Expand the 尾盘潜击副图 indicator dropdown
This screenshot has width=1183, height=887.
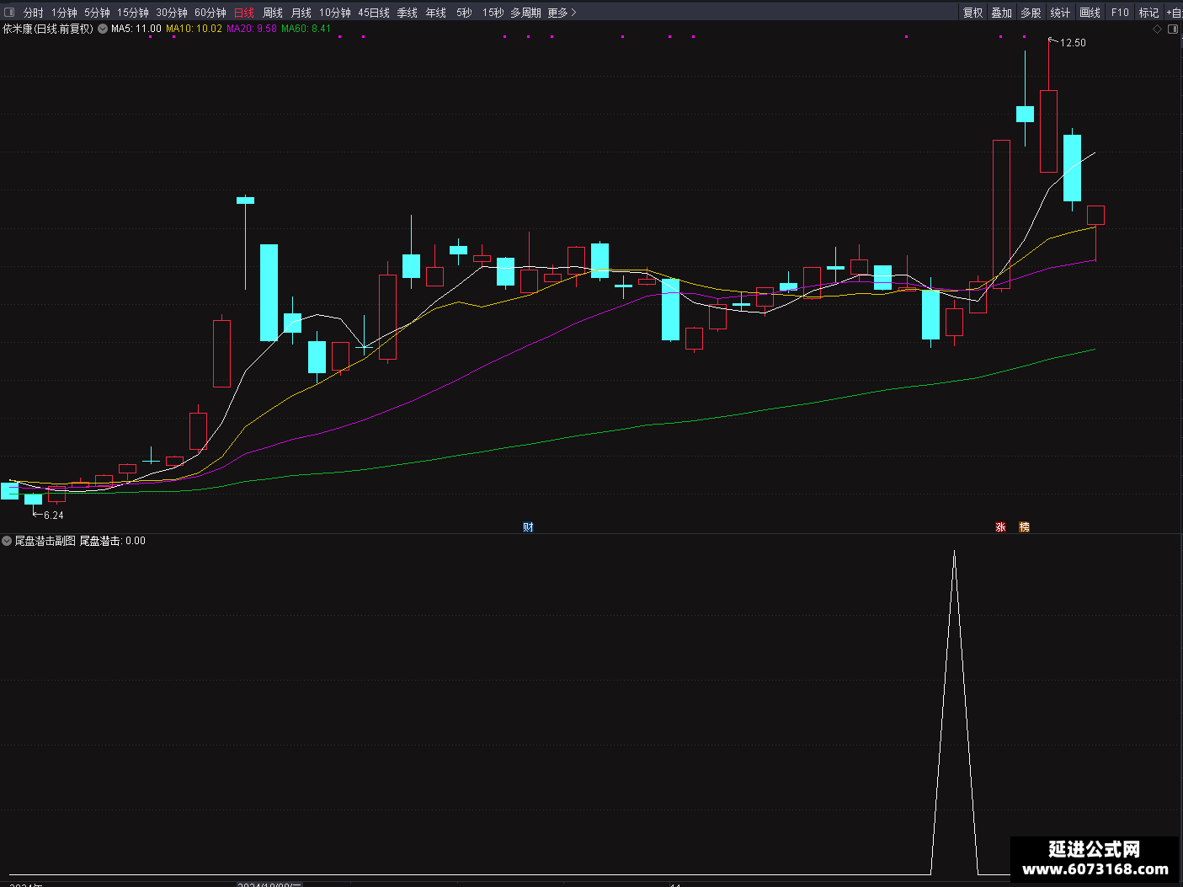7,541
